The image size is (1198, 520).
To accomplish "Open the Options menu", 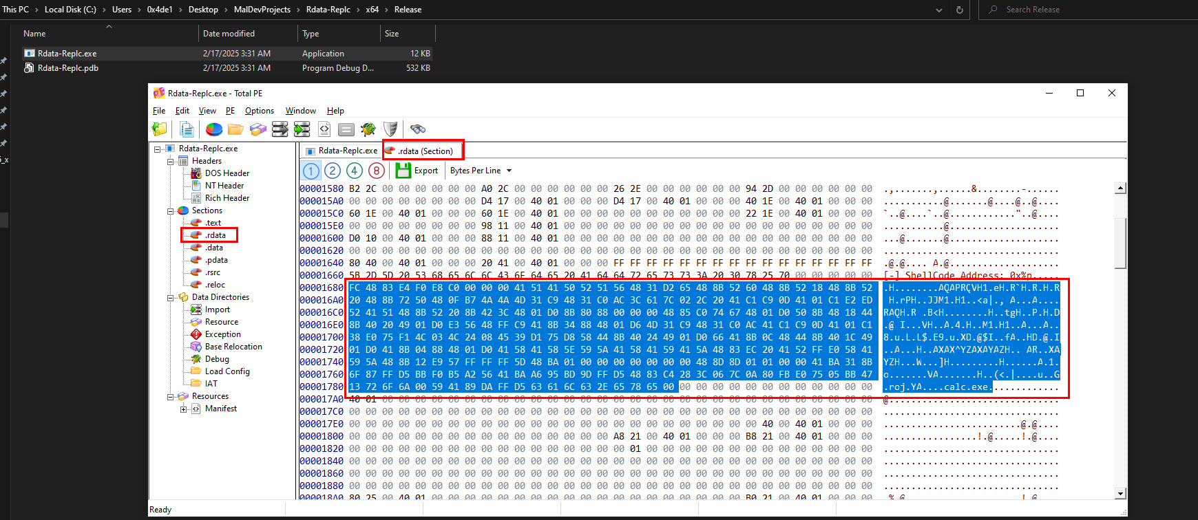I will click(260, 111).
